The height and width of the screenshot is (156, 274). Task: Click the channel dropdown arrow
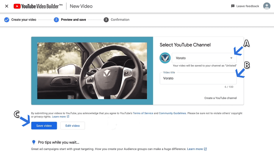tap(231, 58)
